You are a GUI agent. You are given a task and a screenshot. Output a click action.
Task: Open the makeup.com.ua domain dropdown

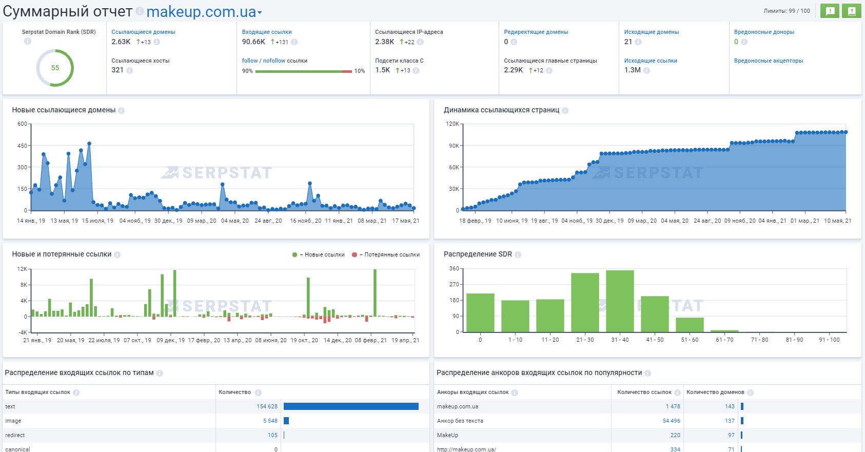click(x=204, y=12)
